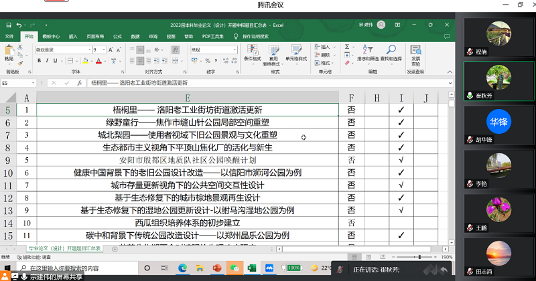Open WeChat from the Windows taskbar
This screenshot has width=536, height=281.
[234, 268]
